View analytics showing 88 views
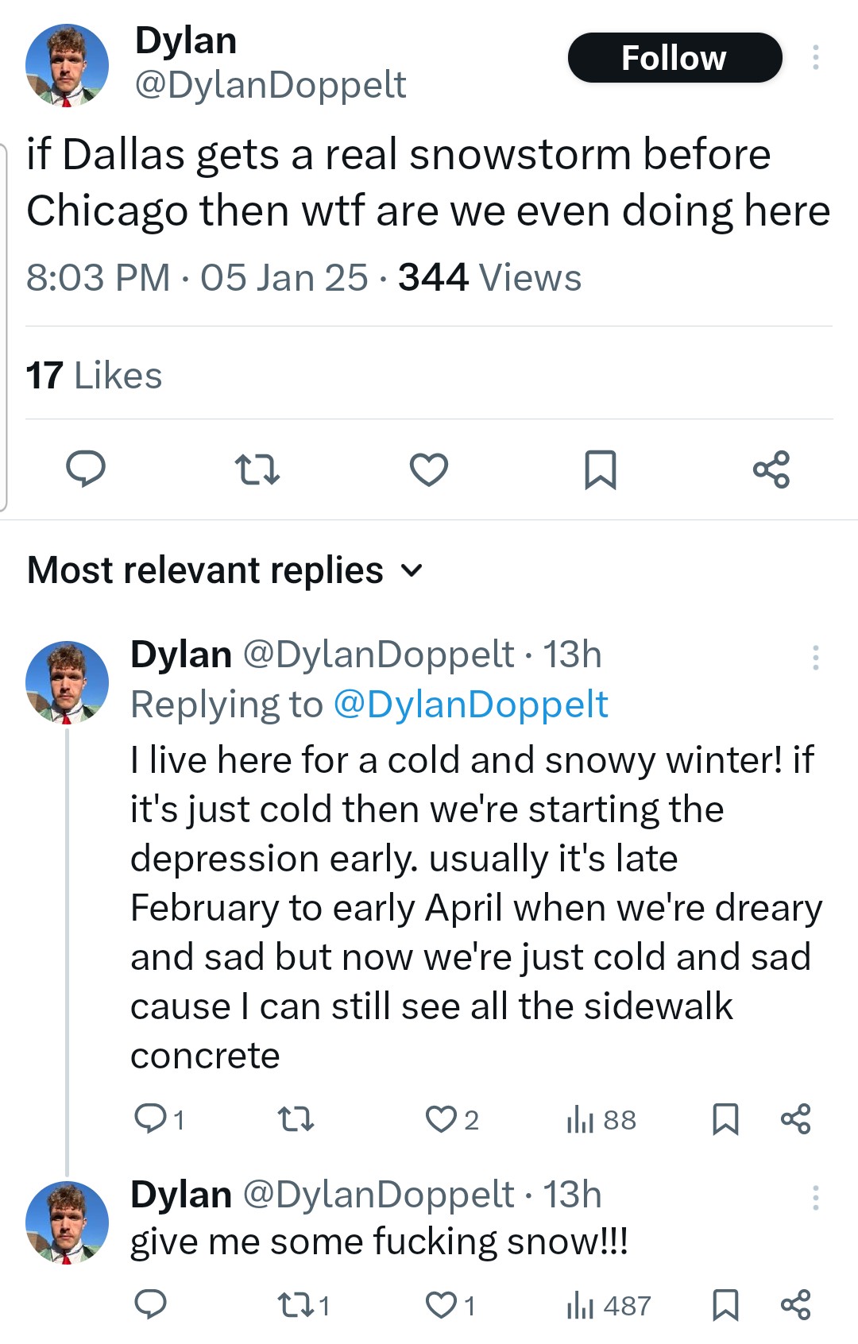This screenshot has width=858, height=1344. 601,1119
